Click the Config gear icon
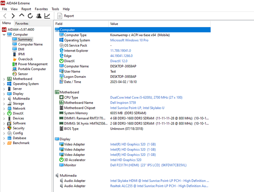 [9, 133]
